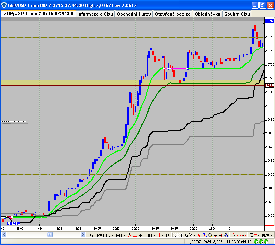
Task: Click the left scroll arrow under chart
Action: click(x=4, y=235)
